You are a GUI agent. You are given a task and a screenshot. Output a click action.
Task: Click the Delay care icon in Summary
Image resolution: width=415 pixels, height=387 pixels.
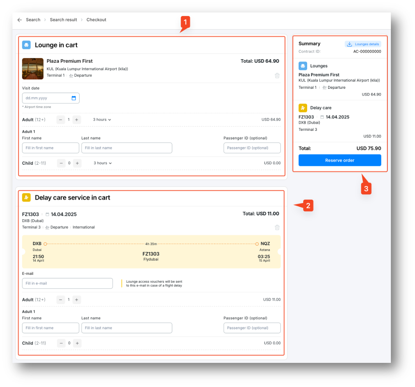point(303,108)
